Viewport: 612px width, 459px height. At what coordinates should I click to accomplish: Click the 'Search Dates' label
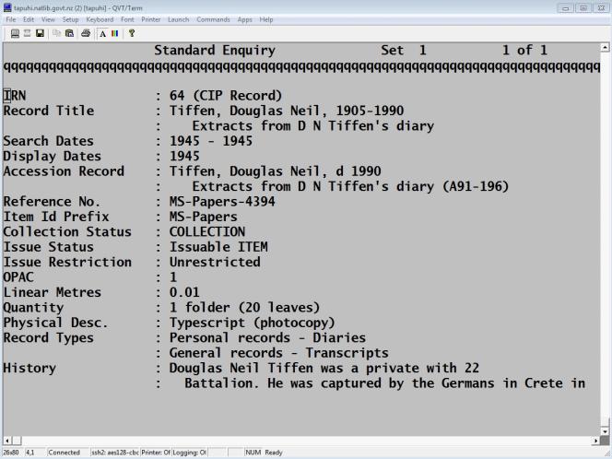pos(49,141)
